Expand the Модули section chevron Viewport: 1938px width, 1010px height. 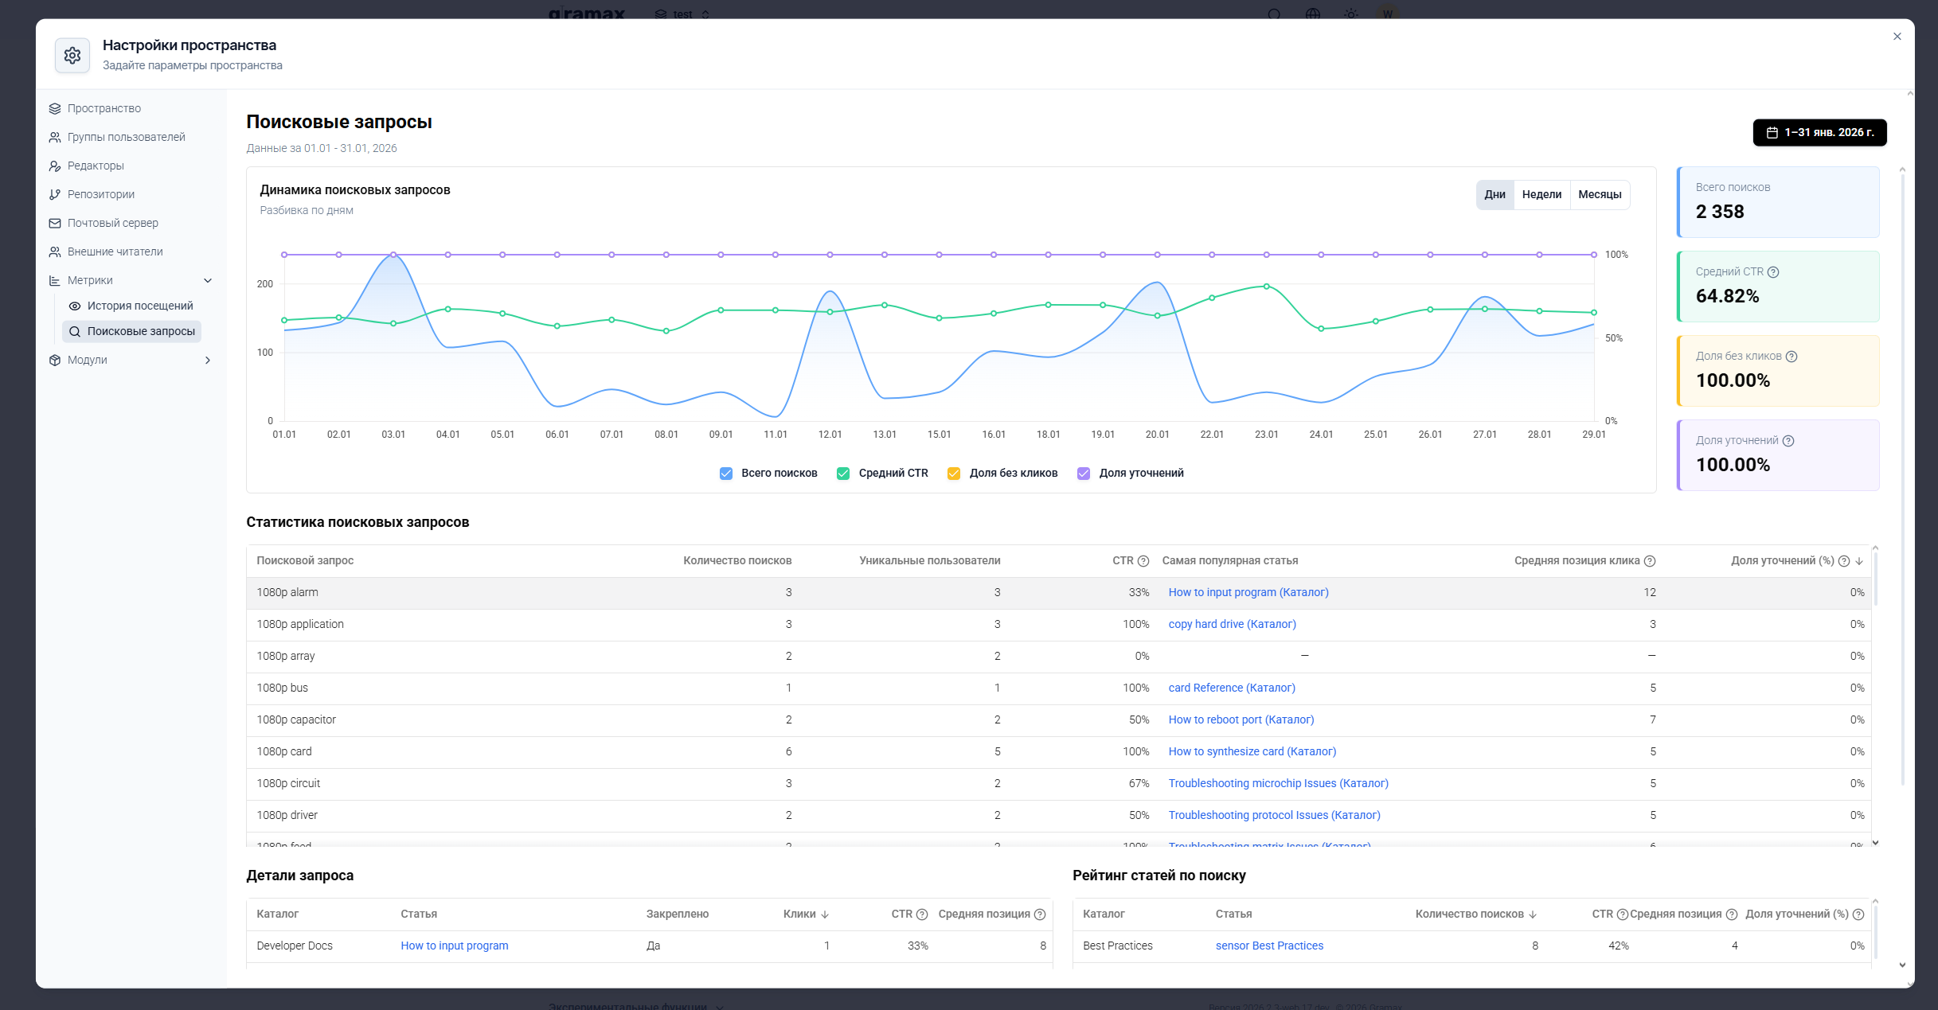coord(208,361)
